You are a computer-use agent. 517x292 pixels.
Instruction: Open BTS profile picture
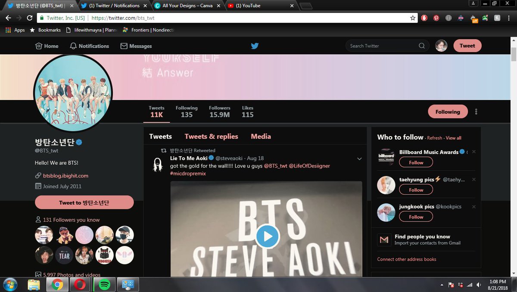point(73,93)
